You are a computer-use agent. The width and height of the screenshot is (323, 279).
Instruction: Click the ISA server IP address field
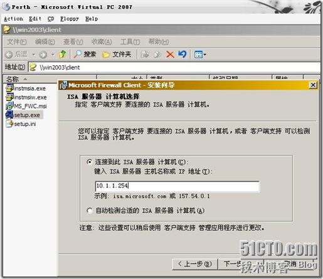(x=177, y=186)
